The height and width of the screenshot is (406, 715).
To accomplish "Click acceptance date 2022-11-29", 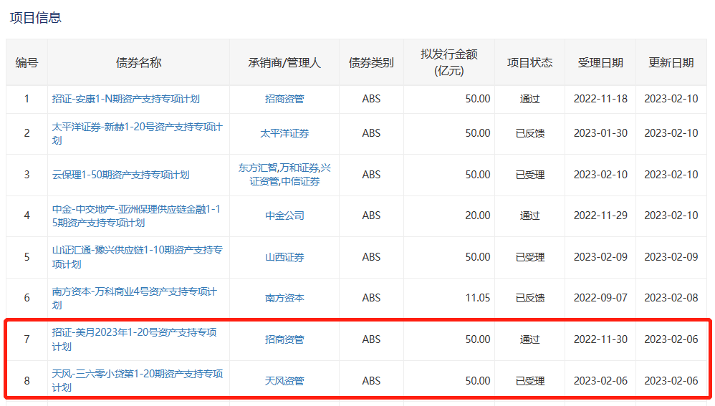I will (600, 216).
